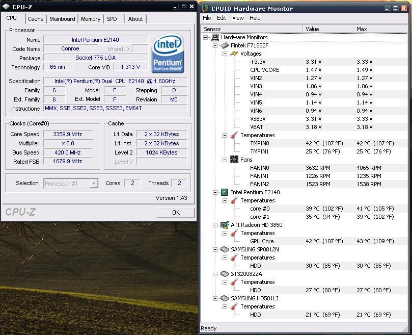This screenshot has height=335, width=412.
Task: Select the HDD row under SAMSUNG HD501LJ
Action: point(328,315)
